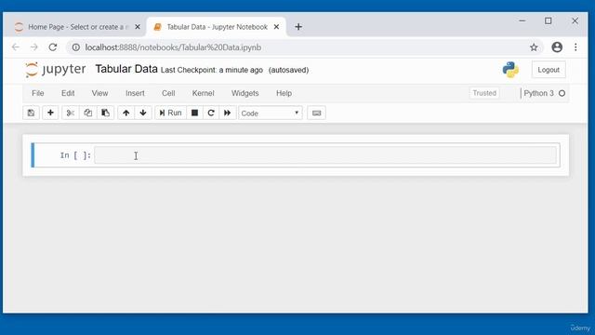Open the Chrome three-dot menu

coord(575,47)
